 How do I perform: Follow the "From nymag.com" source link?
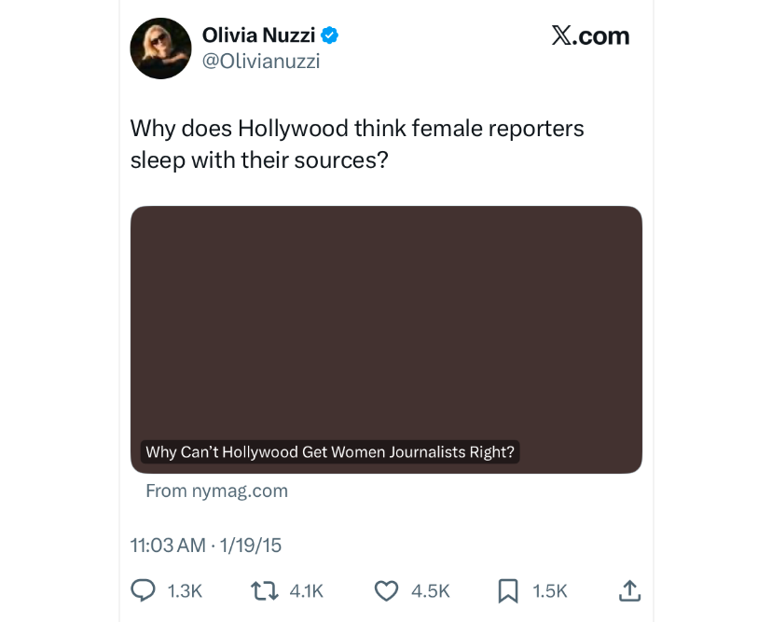click(x=216, y=491)
